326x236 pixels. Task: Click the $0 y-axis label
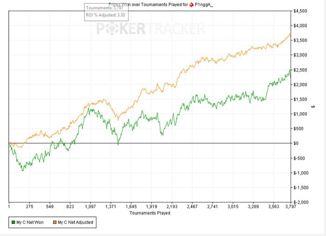point(296,143)
